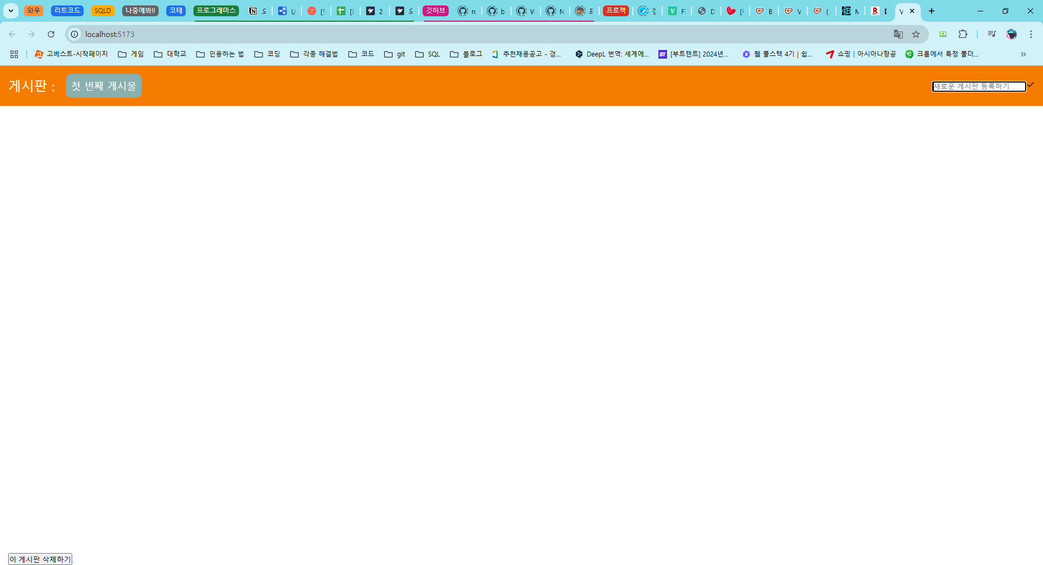Expand the 프로젝 tab group
1043x565 pixels.
point(616,11)
